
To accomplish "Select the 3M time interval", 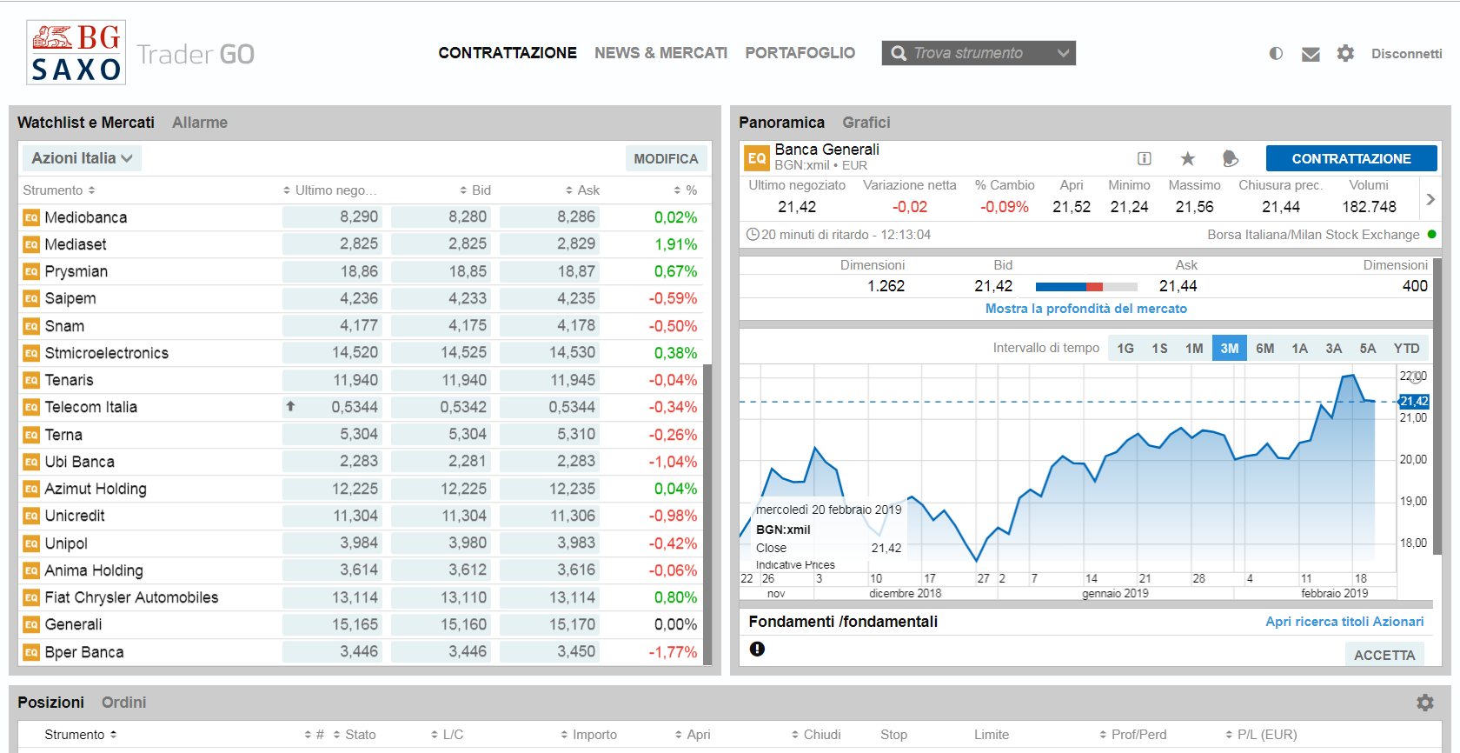I will (1229, 348).
